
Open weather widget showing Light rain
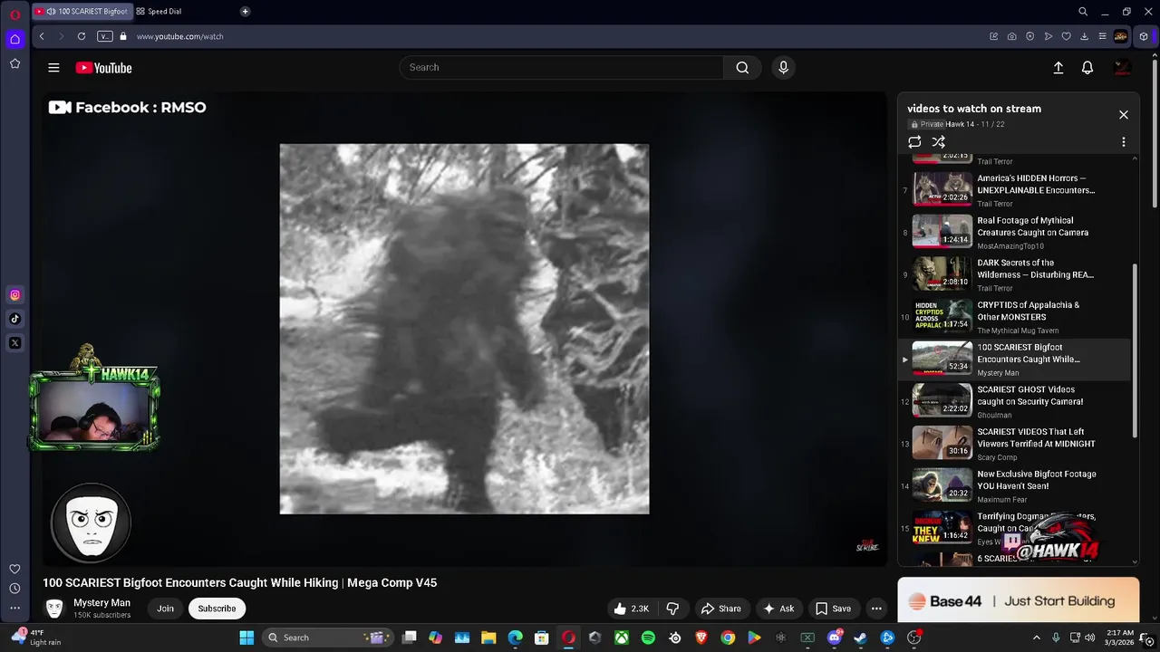(36, 638)
